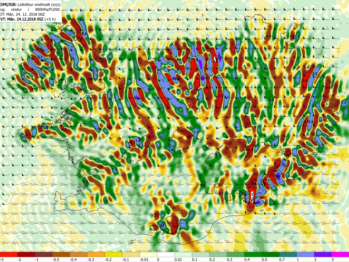This screenshot has width=349, height=262.
Task: Click the '4.1' value label on the map
Action: [258, 203]
